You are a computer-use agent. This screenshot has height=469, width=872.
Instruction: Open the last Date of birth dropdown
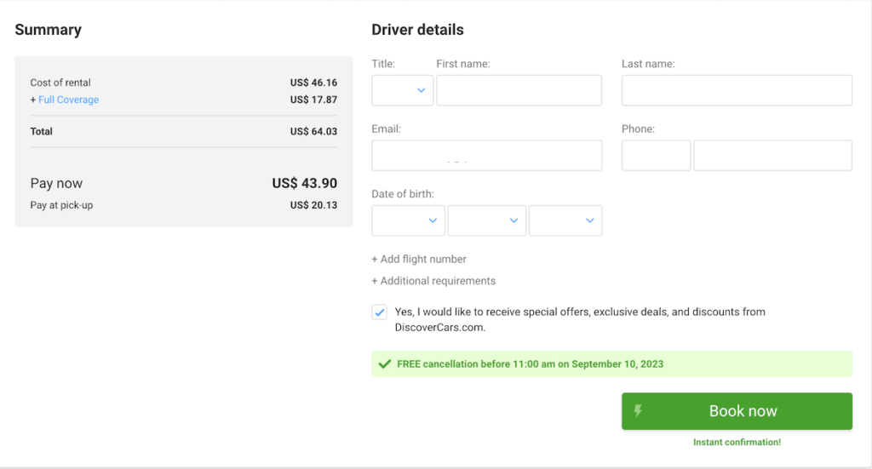565,220
